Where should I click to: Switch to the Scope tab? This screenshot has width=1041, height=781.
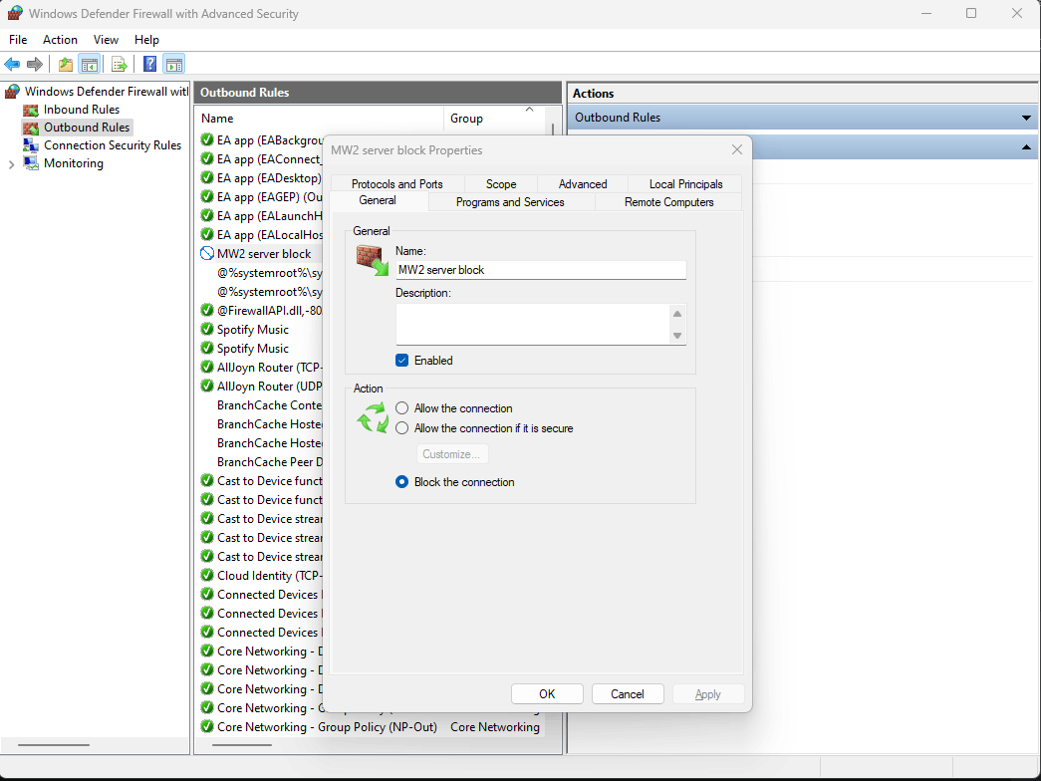pyautogui.click(x=501, y=184)
